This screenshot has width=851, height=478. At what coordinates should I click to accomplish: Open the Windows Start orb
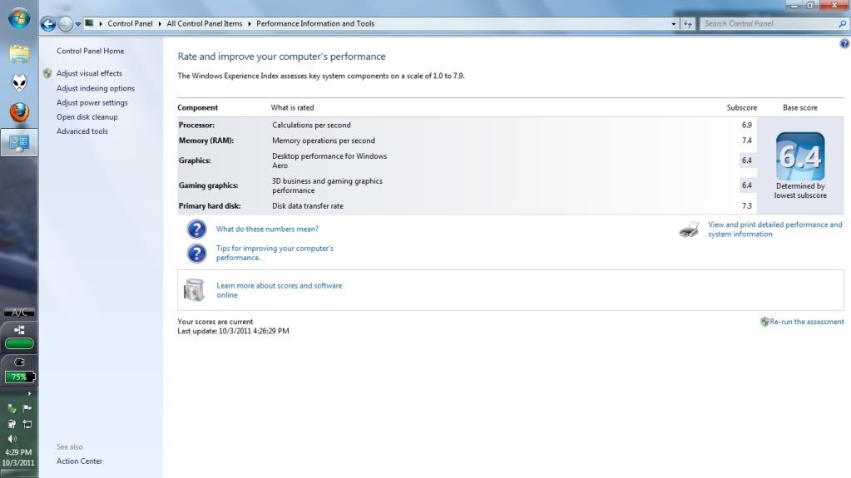pos(19,18)
